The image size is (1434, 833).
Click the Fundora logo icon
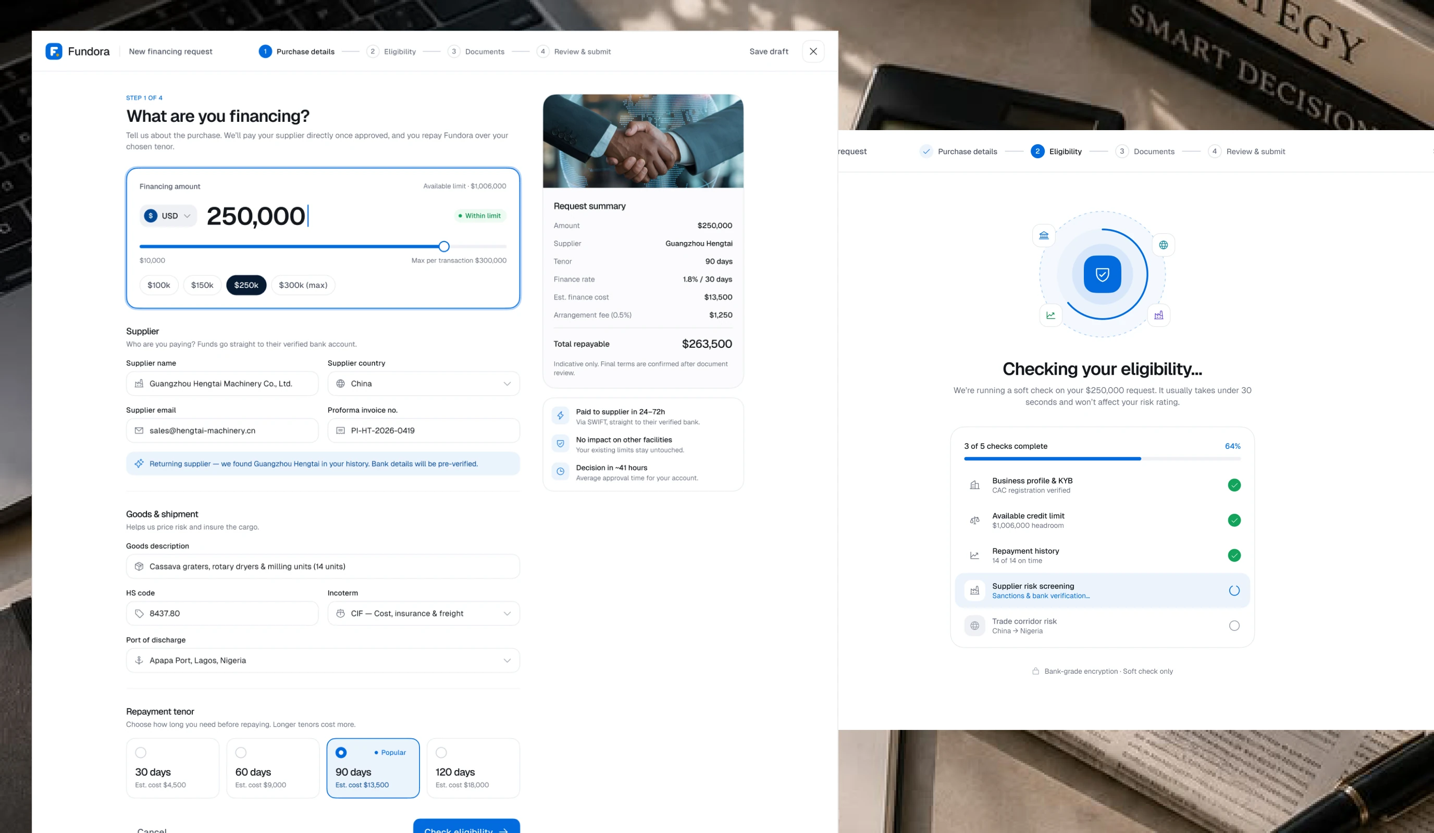(x=54, y=51)
